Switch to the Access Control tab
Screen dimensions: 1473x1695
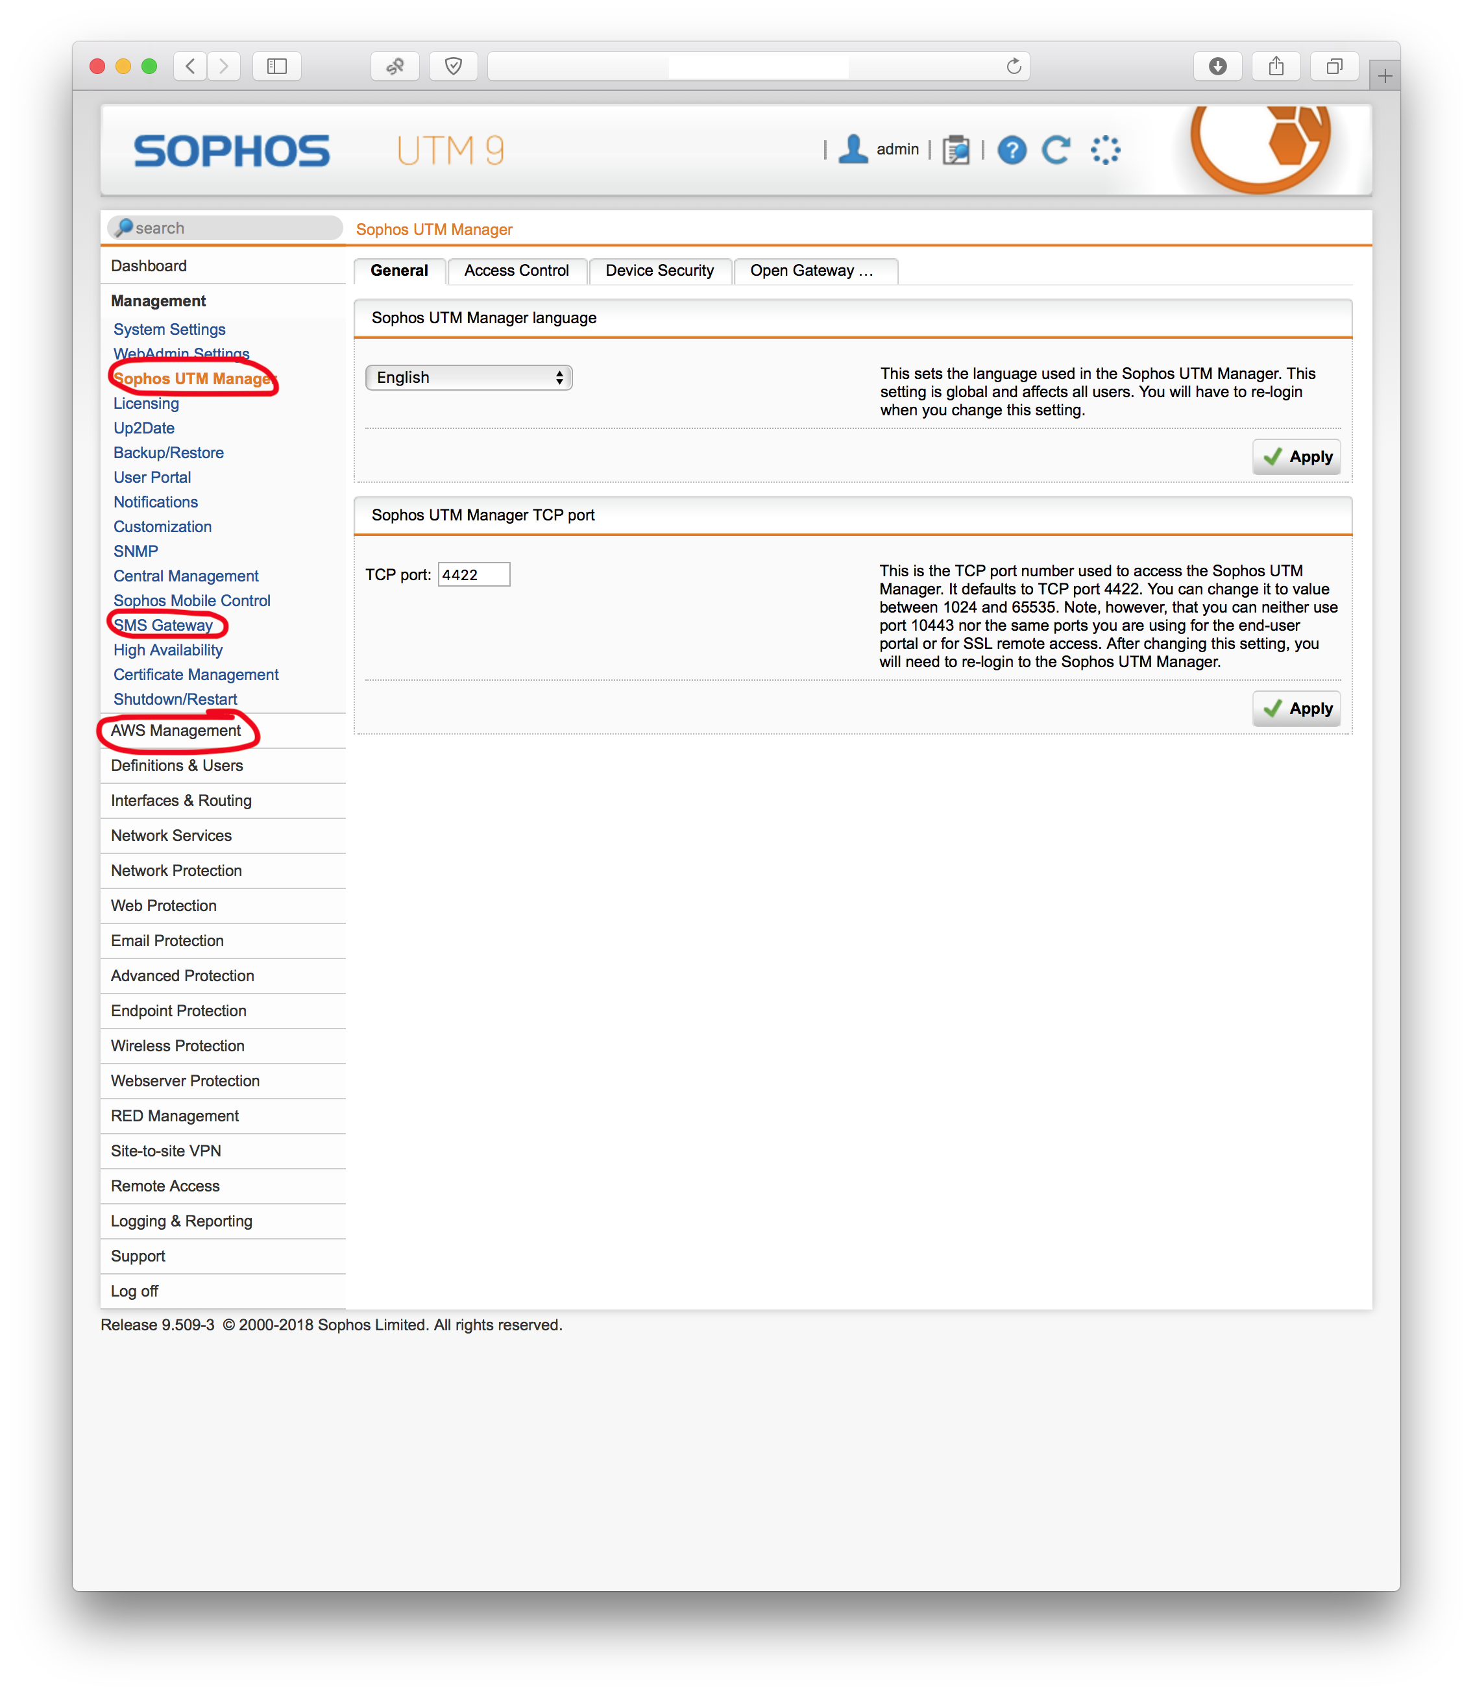[517, 271]
